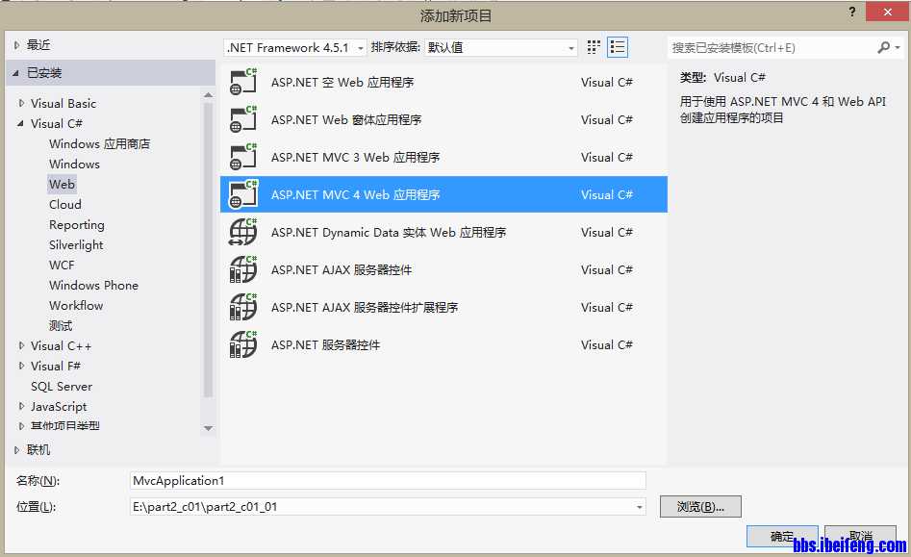Expand the Visual C++ node
Viewport: 911px width, 557px height.
(21, 345)
